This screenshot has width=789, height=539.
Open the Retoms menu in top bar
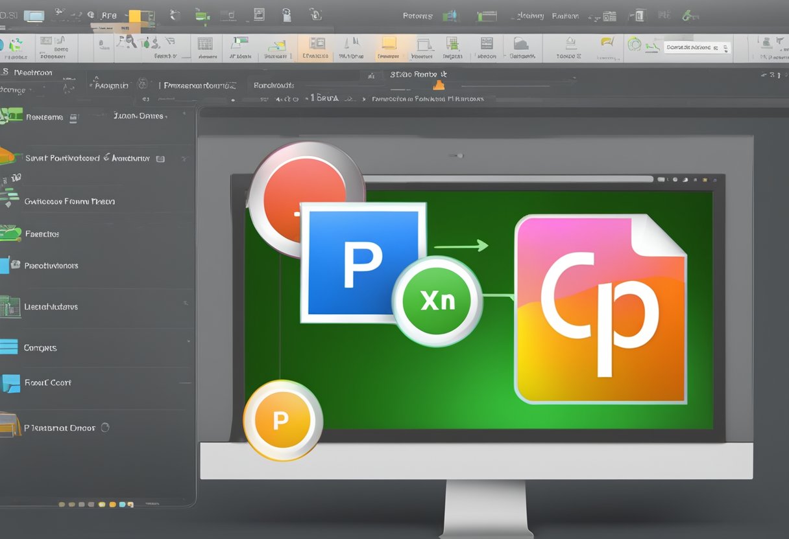[417, 16]
